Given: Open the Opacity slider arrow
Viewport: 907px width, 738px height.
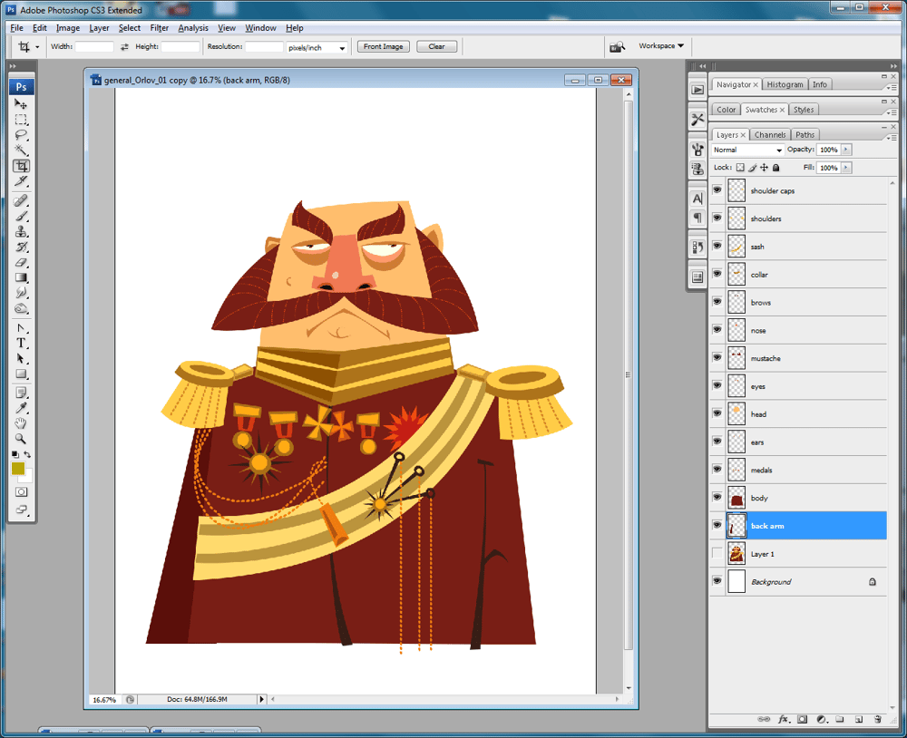Looking at the screenshot, I should (x=845, y=150).
